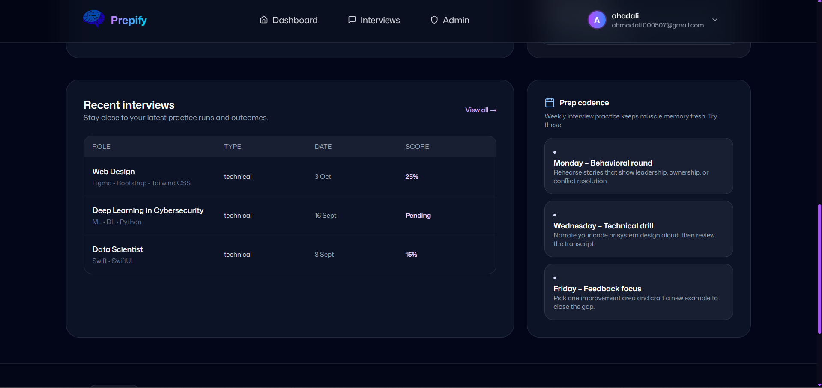Open the View all interviews link
The height and width of the screenshot is (388, 822).
coord(481,110)
